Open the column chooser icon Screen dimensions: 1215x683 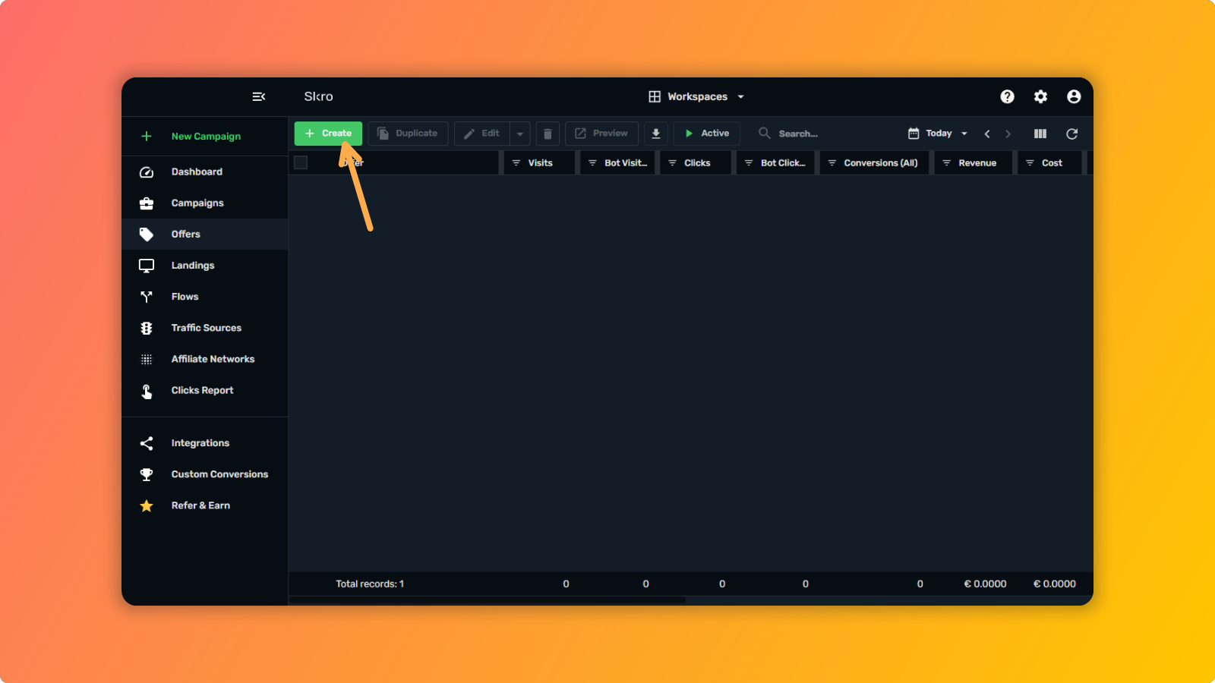coord(1040,134)
